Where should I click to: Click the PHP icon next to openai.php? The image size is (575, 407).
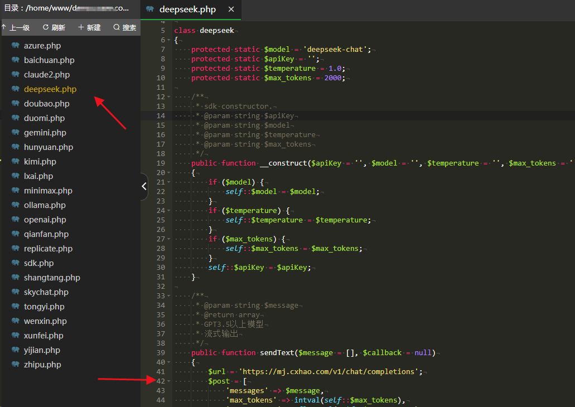coord(16,219)
